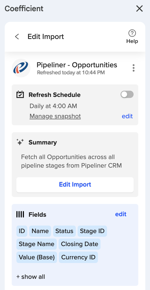Enable the Refresh Schedule toggle

(x=127, y=94)
